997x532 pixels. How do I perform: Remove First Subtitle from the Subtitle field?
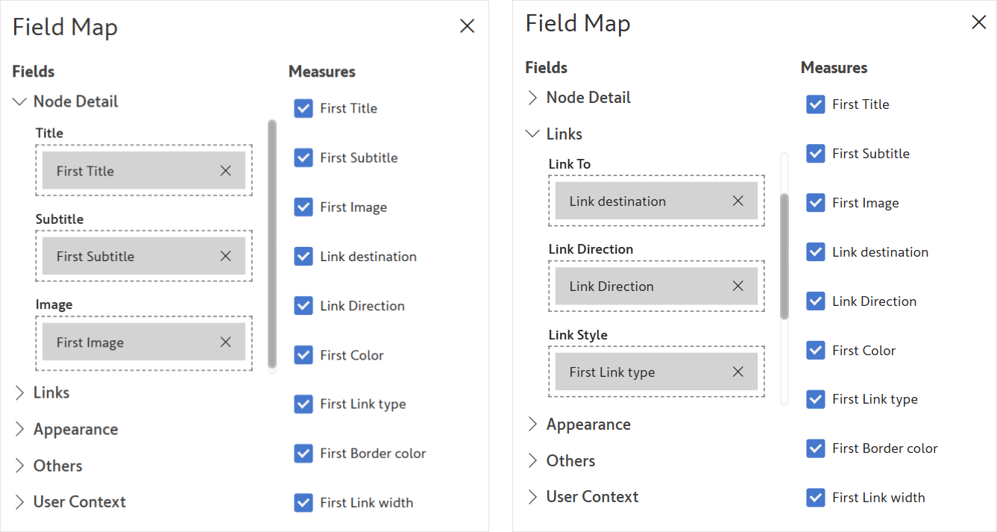[225, 256]
